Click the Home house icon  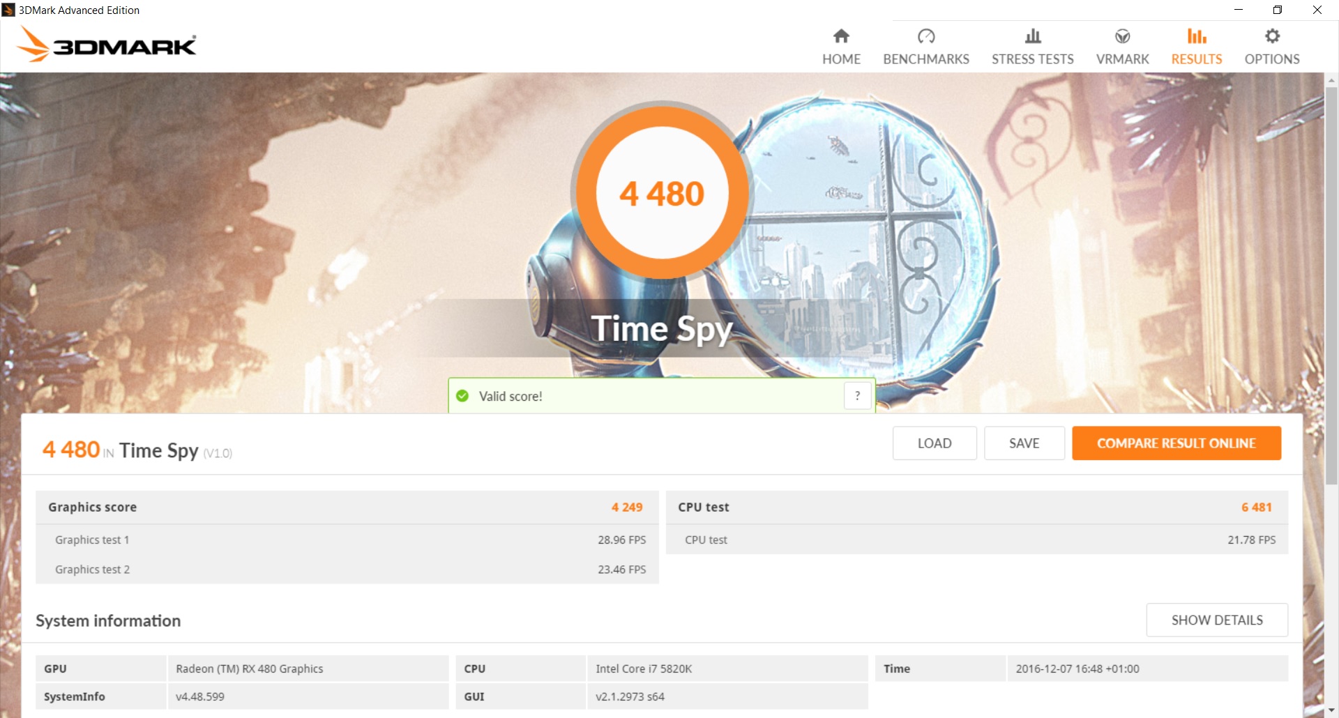[841, 36]
